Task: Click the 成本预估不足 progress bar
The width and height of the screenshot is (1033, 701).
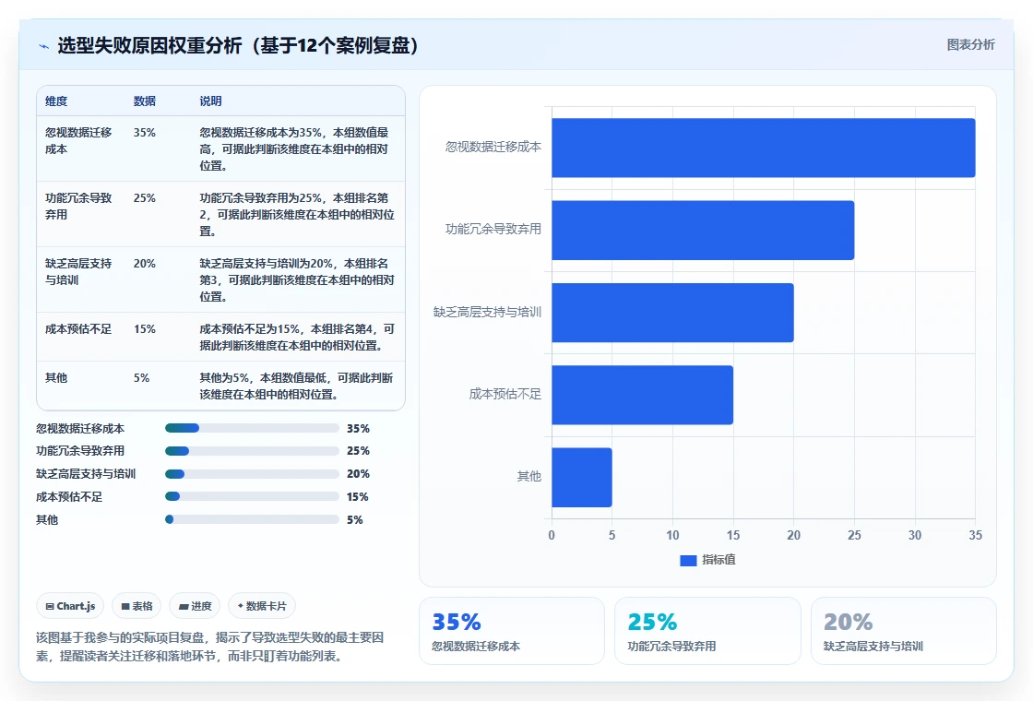Action: (x=253, y=497)
